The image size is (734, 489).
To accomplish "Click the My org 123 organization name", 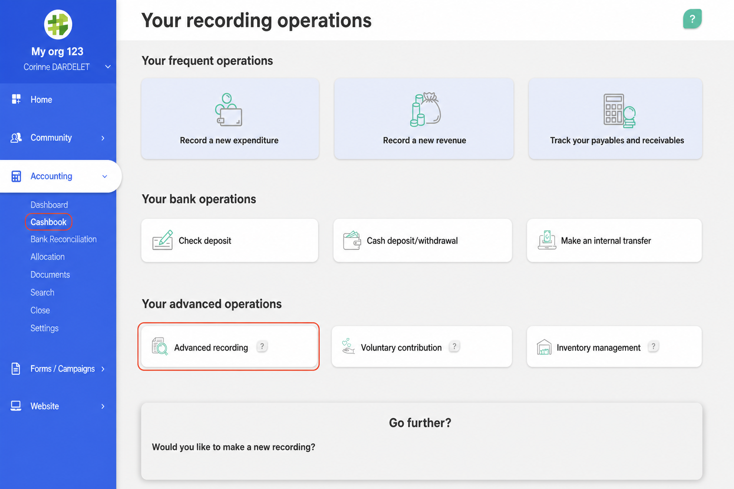I will click(x=57, y=52).
